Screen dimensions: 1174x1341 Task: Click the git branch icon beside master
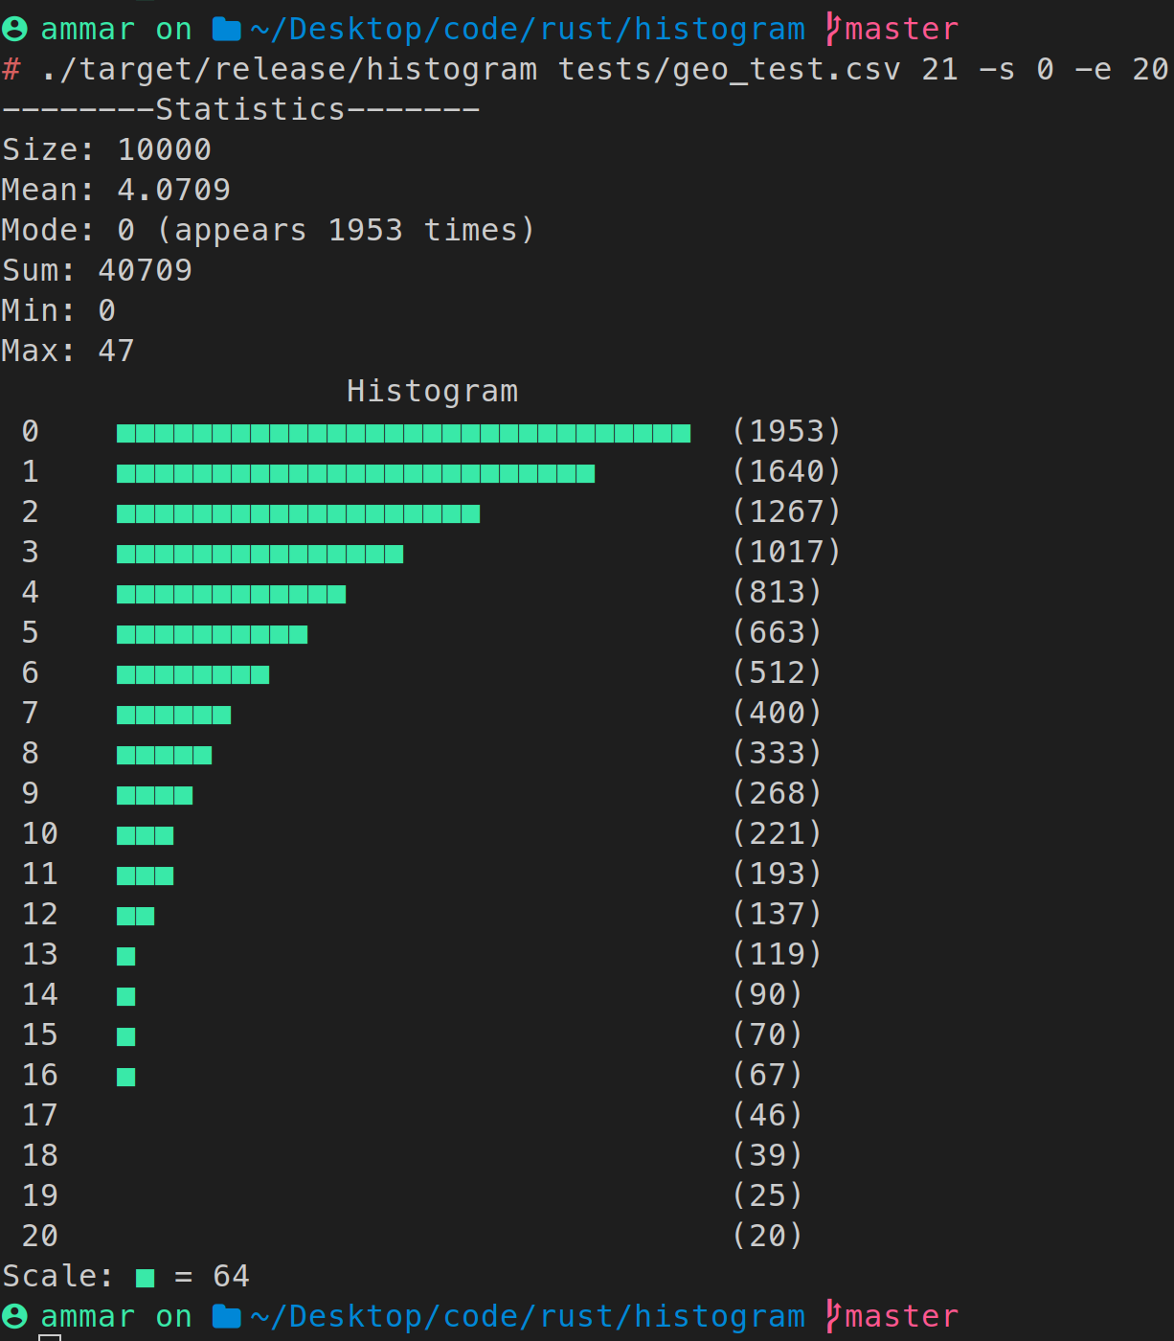tap(832, 27)
